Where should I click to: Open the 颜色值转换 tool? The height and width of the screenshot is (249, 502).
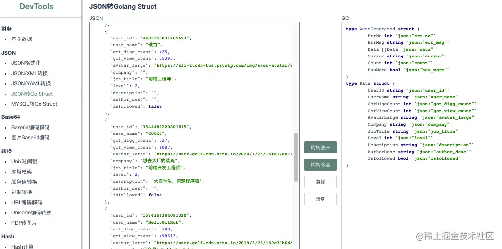(x=24, y=182)
